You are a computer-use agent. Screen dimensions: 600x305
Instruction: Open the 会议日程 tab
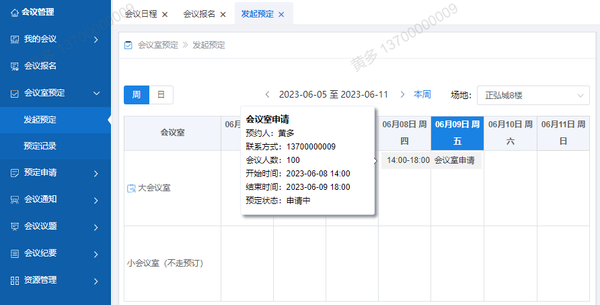[x=141, y=14]
